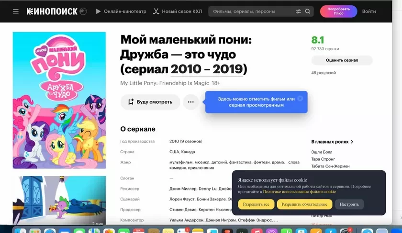The width and height of the screenshot is (402, 233).
Task: Open advanced search filters icon
Action: pyautogui.click(x=298, y=11)
